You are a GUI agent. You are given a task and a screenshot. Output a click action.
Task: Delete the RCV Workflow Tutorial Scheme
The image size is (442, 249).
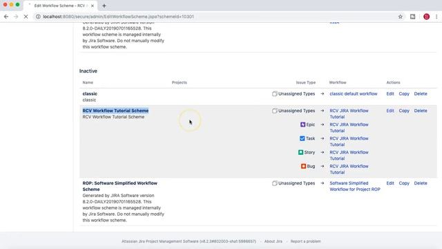pos(421,111)
